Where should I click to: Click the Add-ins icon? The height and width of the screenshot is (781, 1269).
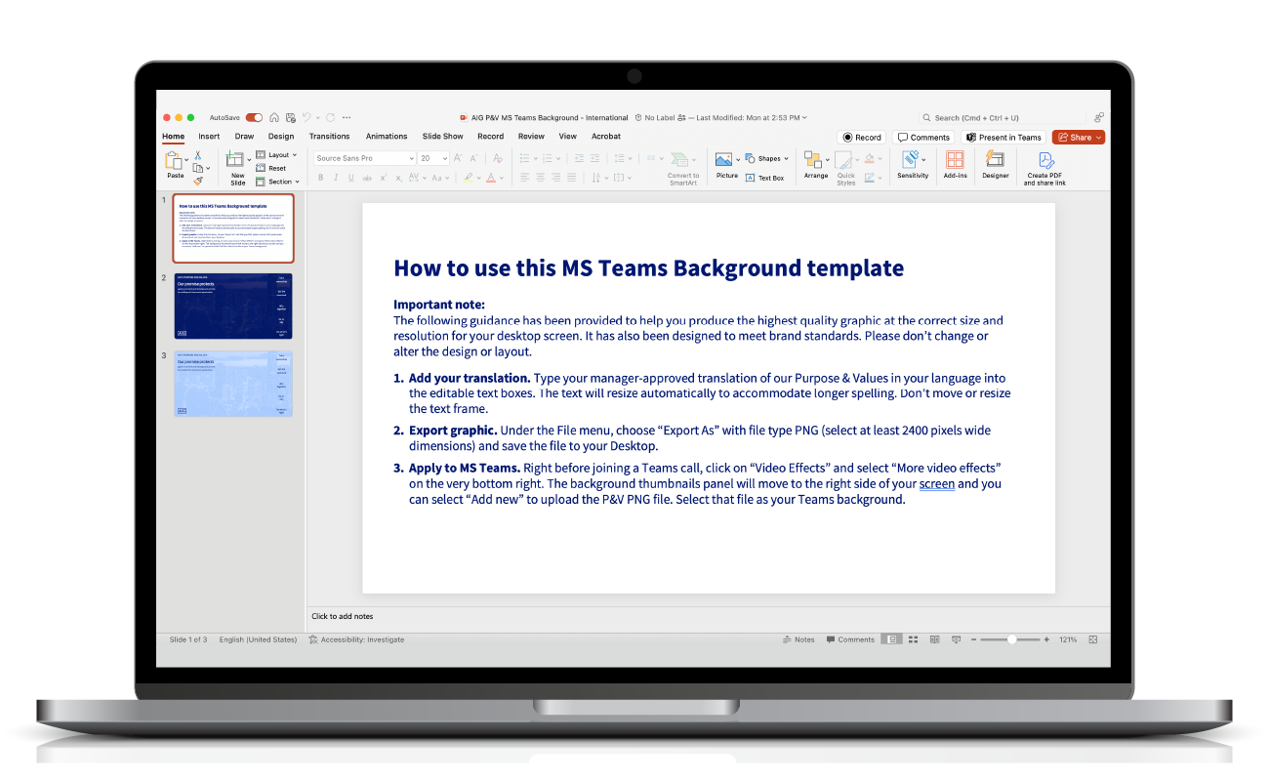tap(955, 160)
